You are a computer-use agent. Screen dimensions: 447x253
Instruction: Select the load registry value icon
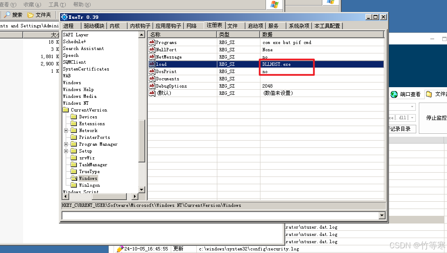tap(152, 64)
